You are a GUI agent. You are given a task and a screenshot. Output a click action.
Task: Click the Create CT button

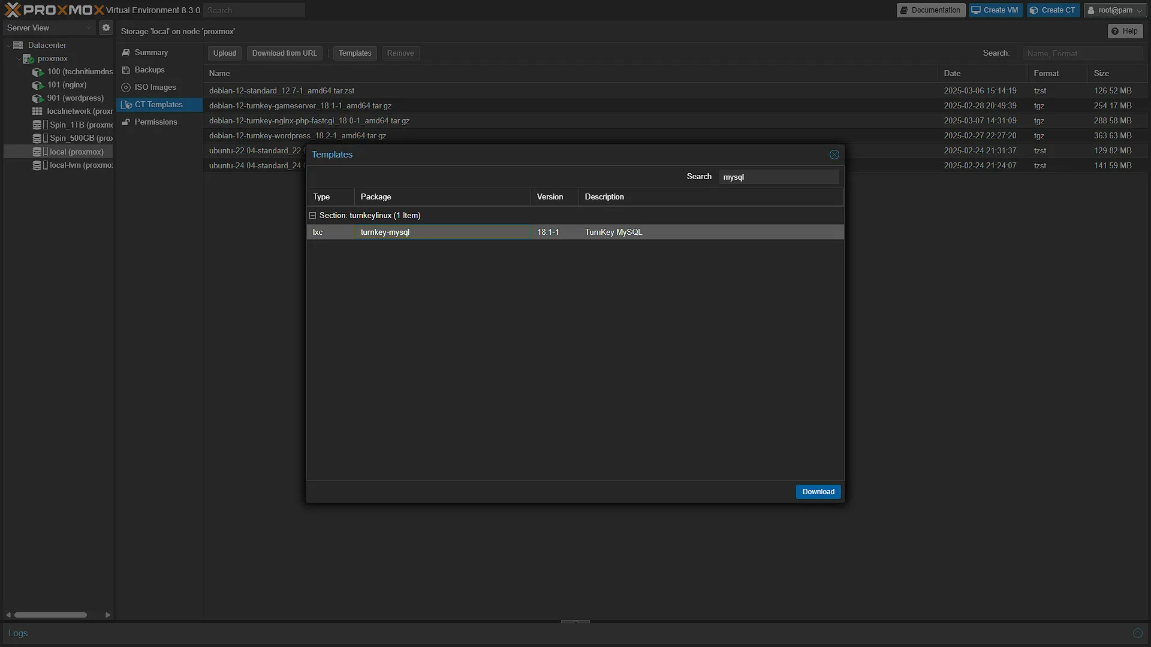(1053, 10)
